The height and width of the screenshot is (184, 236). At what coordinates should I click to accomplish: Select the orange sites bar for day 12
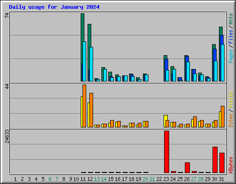point(91,110)
